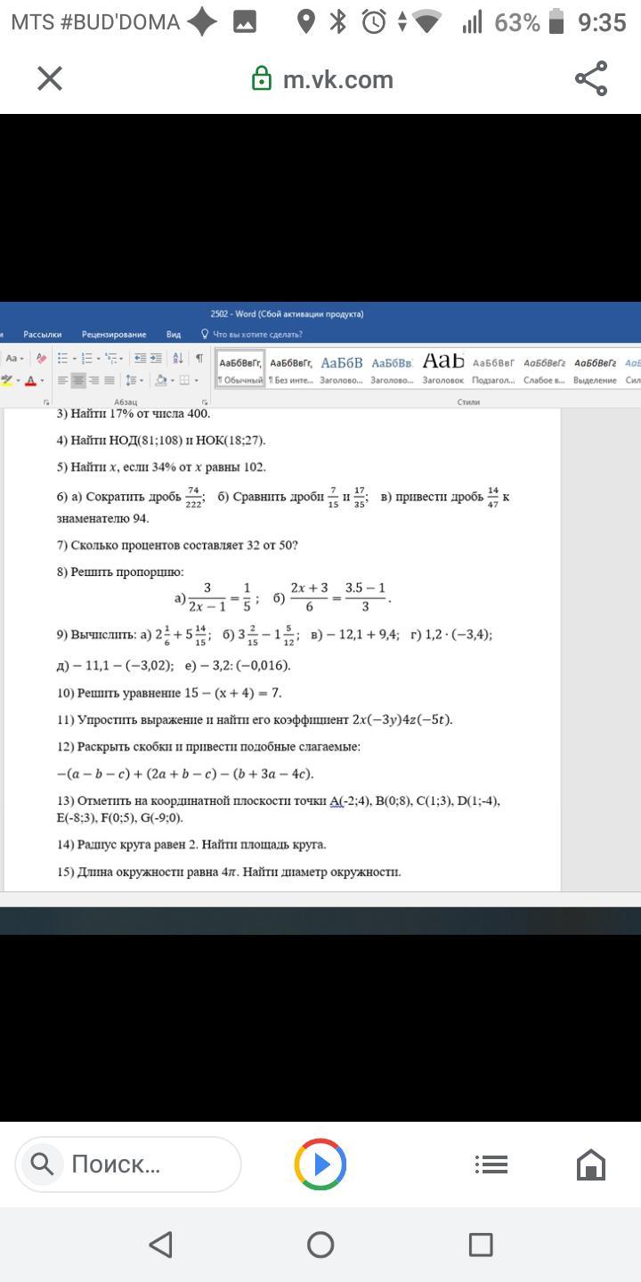Click text '7) Сколько процентов составляет 32 от 50?'
The height and width of the screenshot is (1282, 641).
(177, 545)
